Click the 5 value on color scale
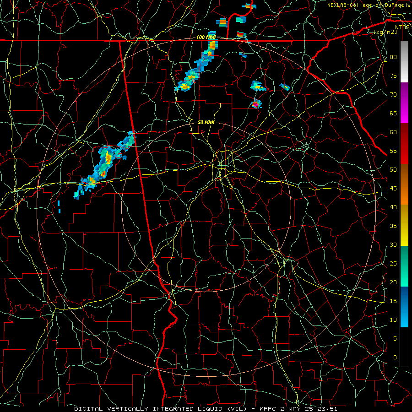412x412 pixels. [x=395, y=339]
